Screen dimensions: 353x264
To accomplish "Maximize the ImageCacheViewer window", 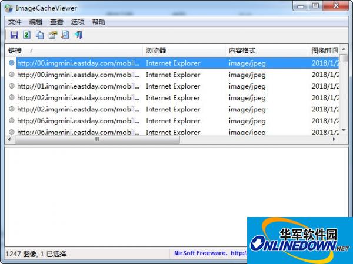I will pyautogui.click(x=315, y=6).
